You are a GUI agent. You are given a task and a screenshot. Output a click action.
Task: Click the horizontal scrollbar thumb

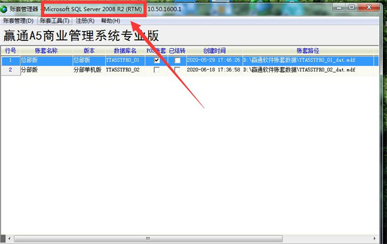coord(148,238)
